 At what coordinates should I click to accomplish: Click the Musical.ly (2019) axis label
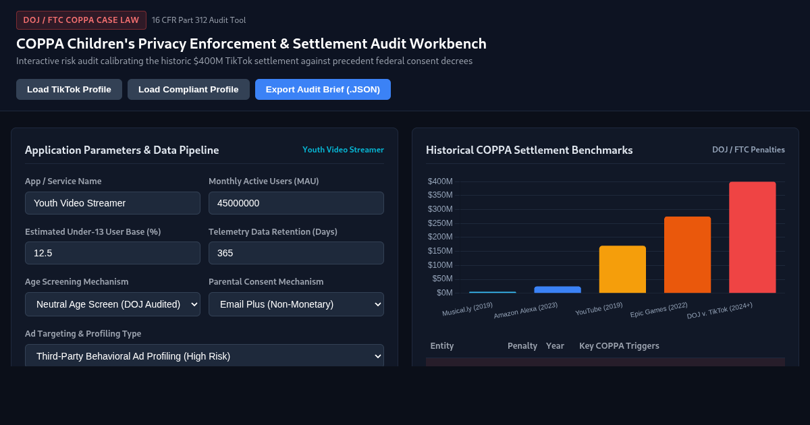coord(468,309)
